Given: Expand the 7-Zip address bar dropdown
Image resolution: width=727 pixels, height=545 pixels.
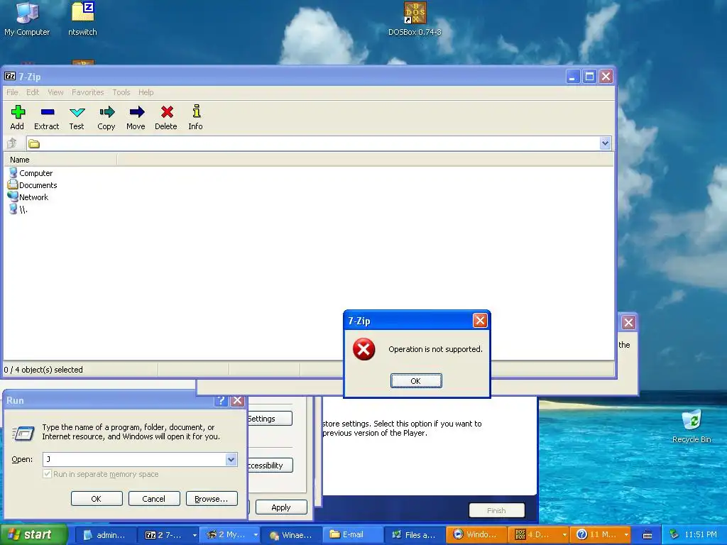Looking at the screenshot, I should (x=605, y=143).
